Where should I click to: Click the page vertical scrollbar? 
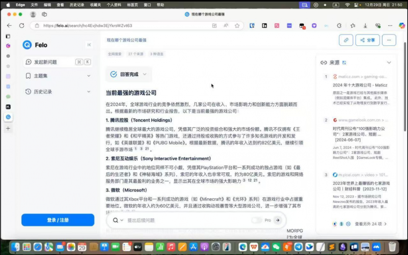(405, 87)
